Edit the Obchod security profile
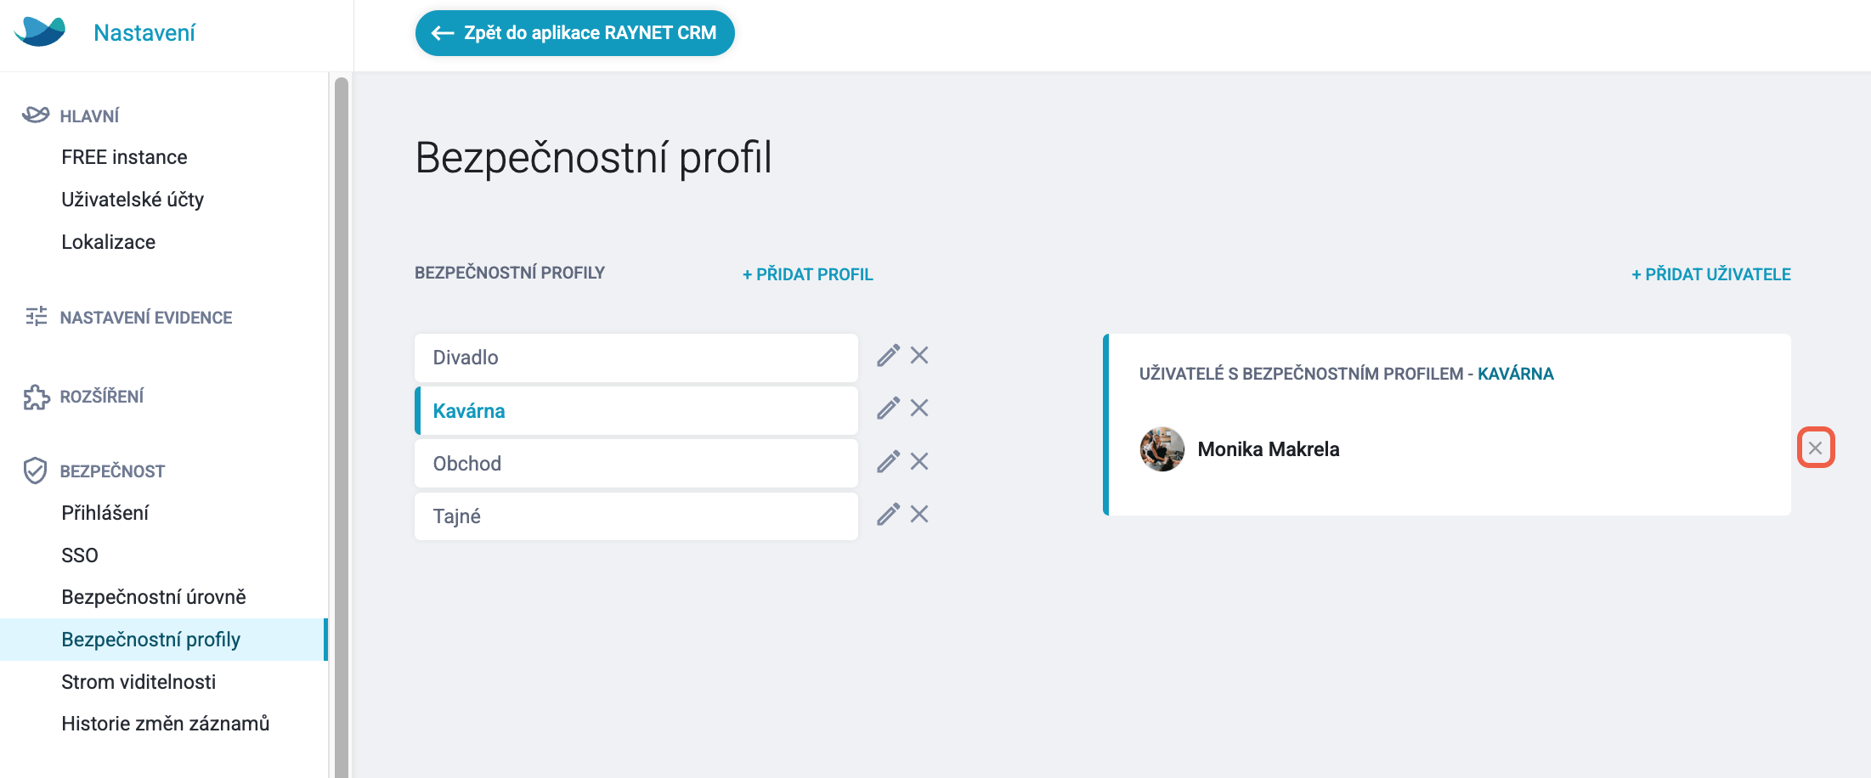 (888, 462)
